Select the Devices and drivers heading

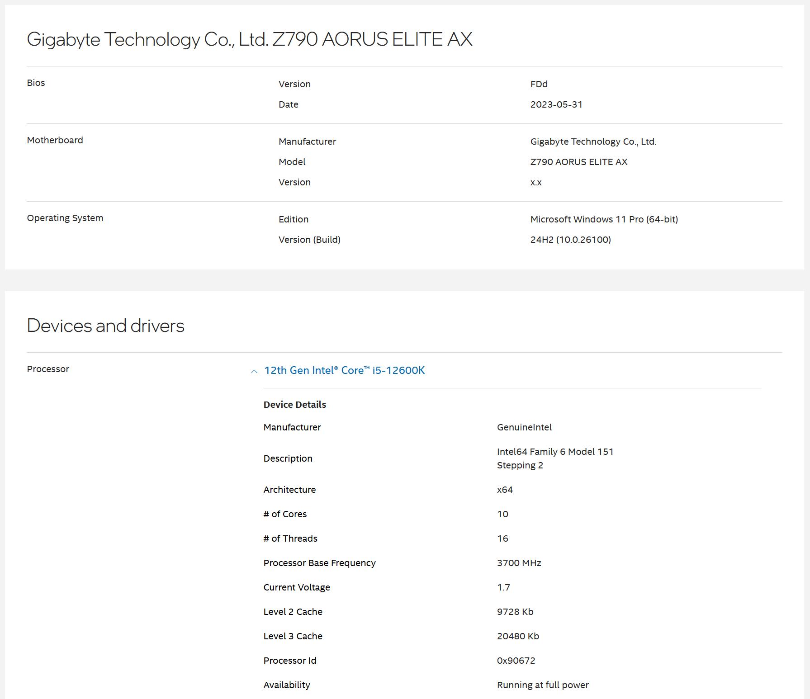click(x=105, y=326)
